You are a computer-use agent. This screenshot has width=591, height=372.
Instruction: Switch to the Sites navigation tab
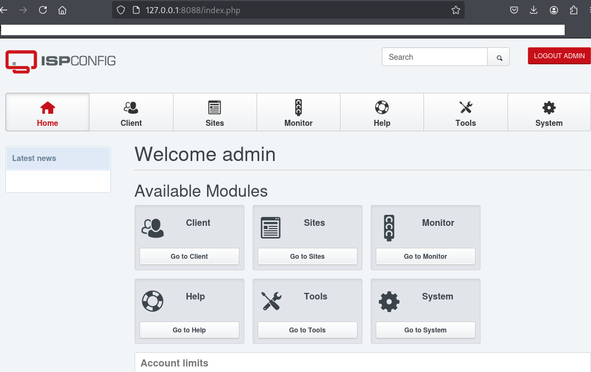pos(215,113)
